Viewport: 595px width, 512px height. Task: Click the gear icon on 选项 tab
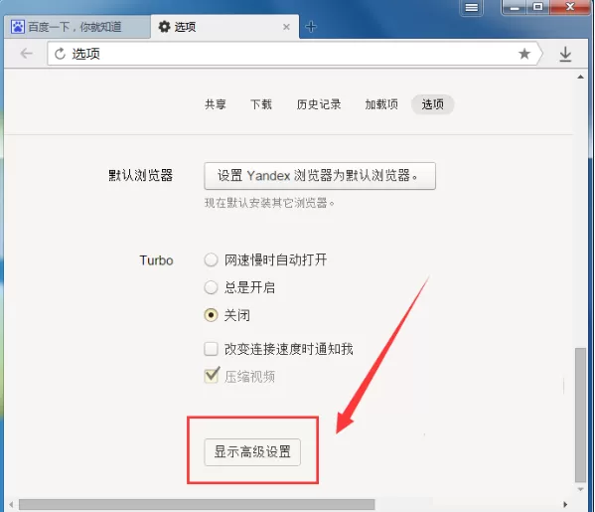point(164,27)
